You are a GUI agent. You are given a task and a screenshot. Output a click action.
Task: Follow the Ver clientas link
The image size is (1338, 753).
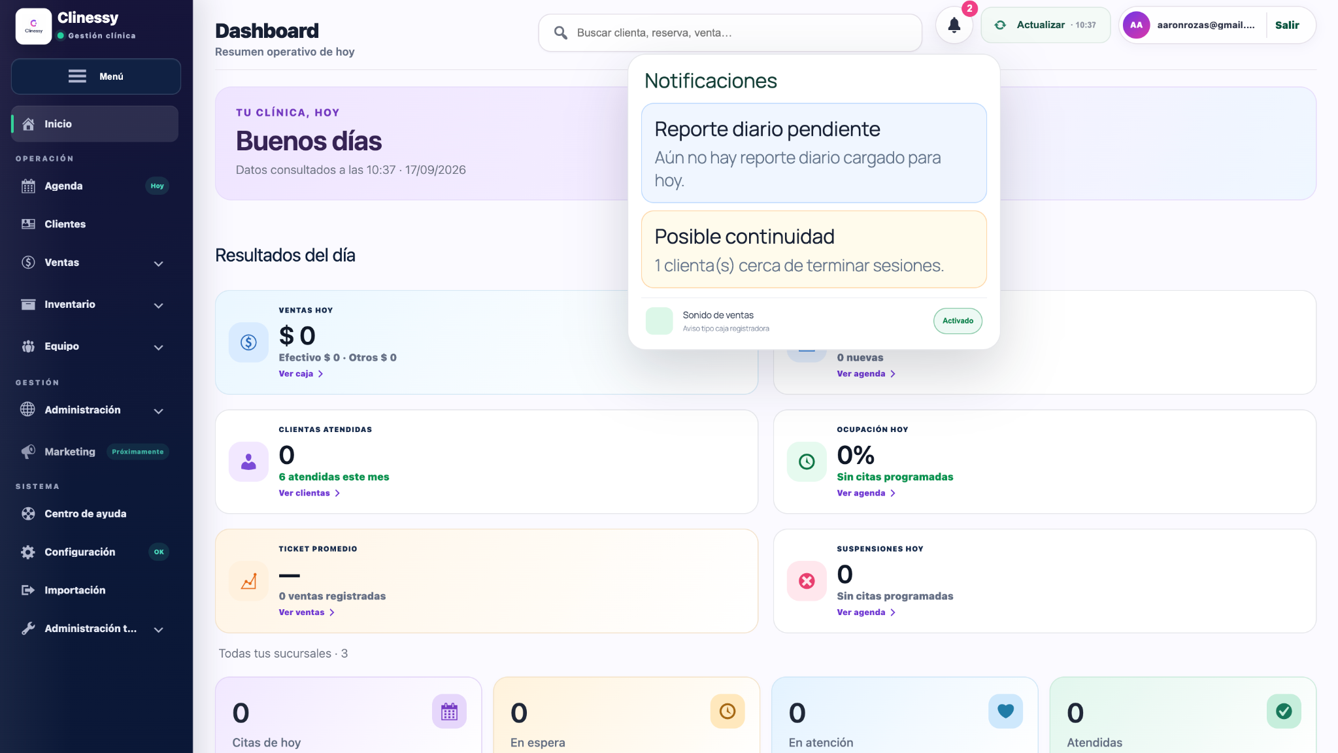pos(309,494)
